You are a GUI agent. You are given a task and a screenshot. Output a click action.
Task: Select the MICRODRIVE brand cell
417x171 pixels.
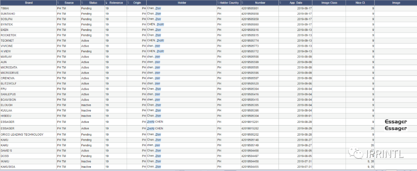pos(29,73)
